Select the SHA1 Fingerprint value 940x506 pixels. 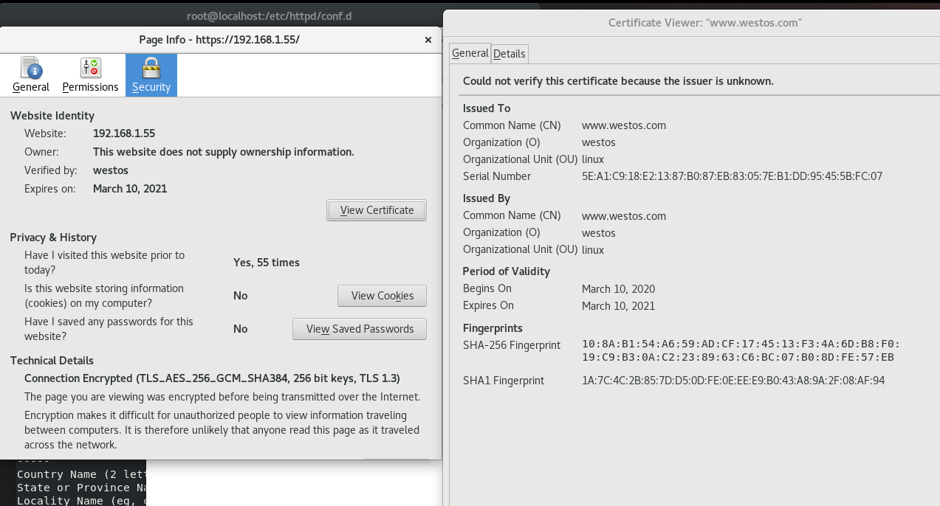click(x=733, y=381)
